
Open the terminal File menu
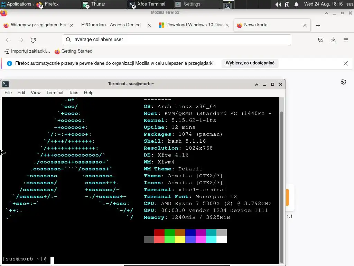tap(8, 93)
